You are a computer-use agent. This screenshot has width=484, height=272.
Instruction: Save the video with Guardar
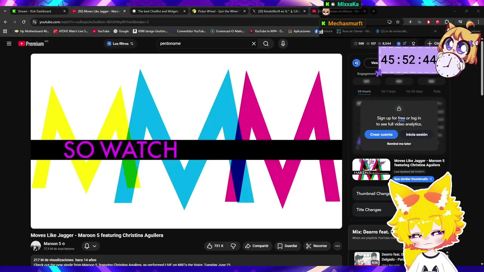pos(287,246)
